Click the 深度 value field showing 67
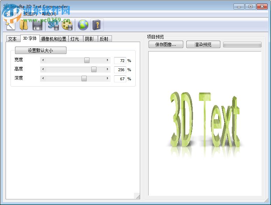Screen dimensions: 271x205 click(x=120, y=79)
